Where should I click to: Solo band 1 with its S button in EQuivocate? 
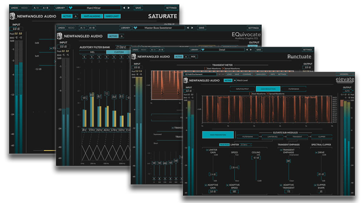[84, 57]
